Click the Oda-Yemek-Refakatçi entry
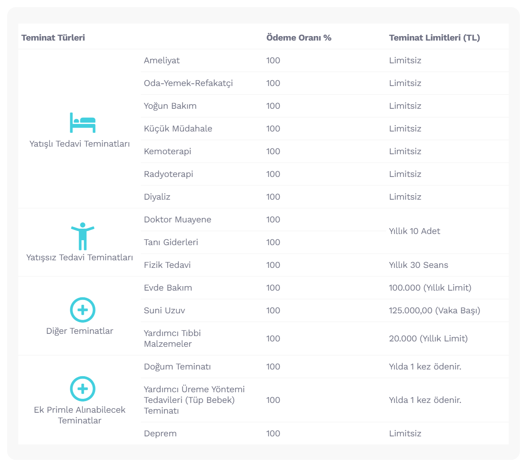 [188, 83]
